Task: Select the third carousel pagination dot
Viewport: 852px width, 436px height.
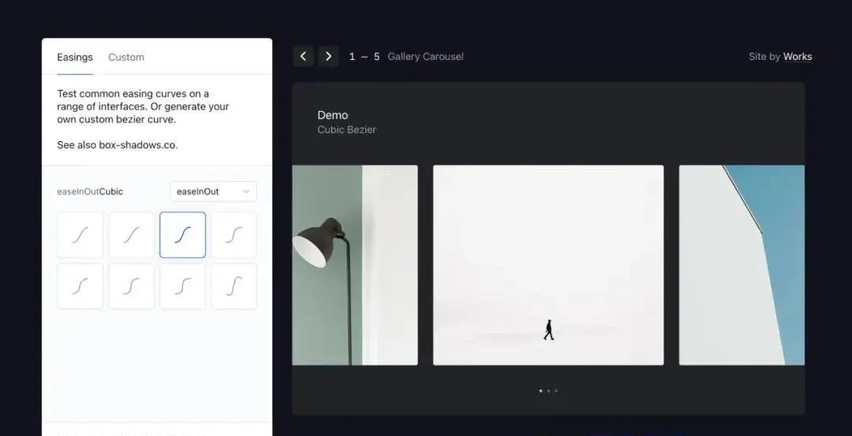Action: [x=556, y=391]
